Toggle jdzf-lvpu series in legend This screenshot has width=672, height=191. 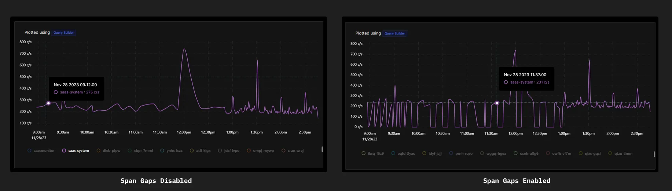[229, 151]
